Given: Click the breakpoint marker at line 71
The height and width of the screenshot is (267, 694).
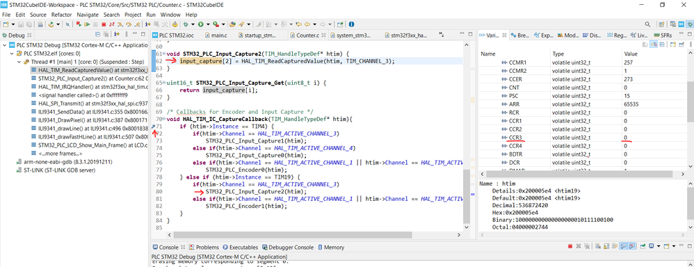Looking at the screenshot, I should pos(153,127).
